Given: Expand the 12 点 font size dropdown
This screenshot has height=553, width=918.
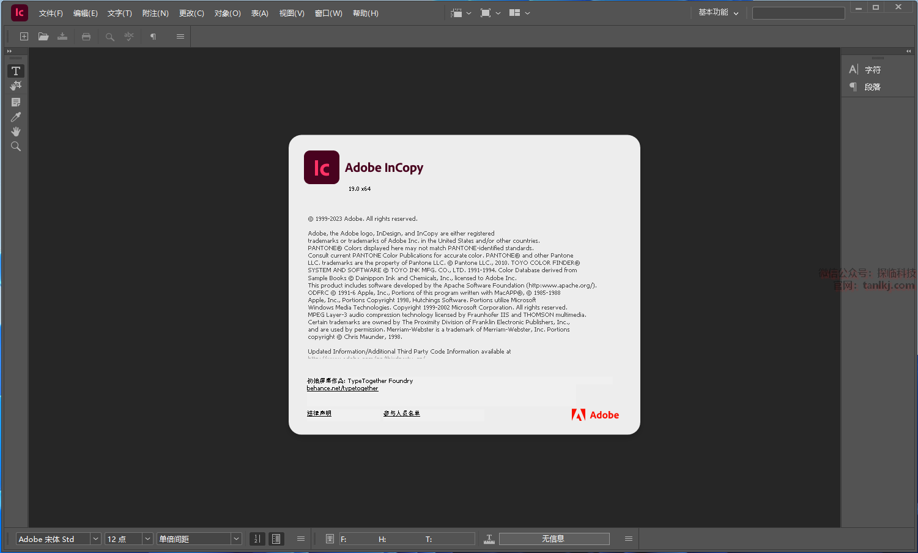Looking at the screenshot, I should point(147,539).
